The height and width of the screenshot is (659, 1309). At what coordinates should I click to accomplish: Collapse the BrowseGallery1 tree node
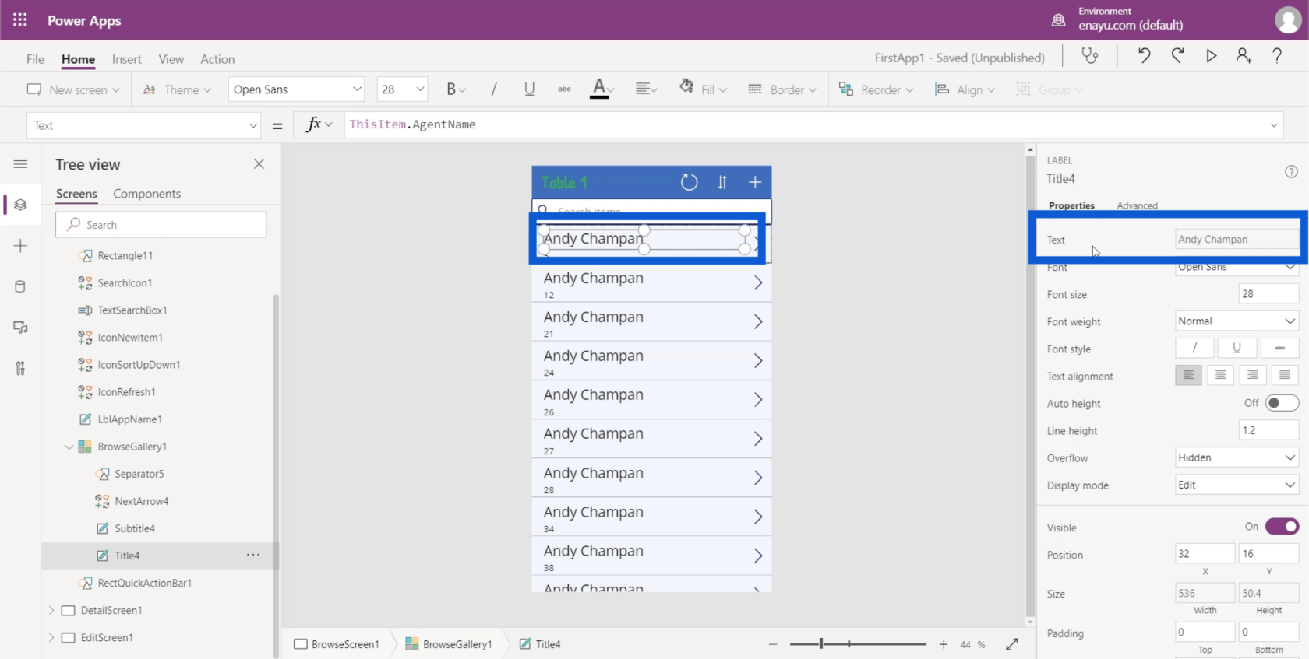tap(69, 447)
